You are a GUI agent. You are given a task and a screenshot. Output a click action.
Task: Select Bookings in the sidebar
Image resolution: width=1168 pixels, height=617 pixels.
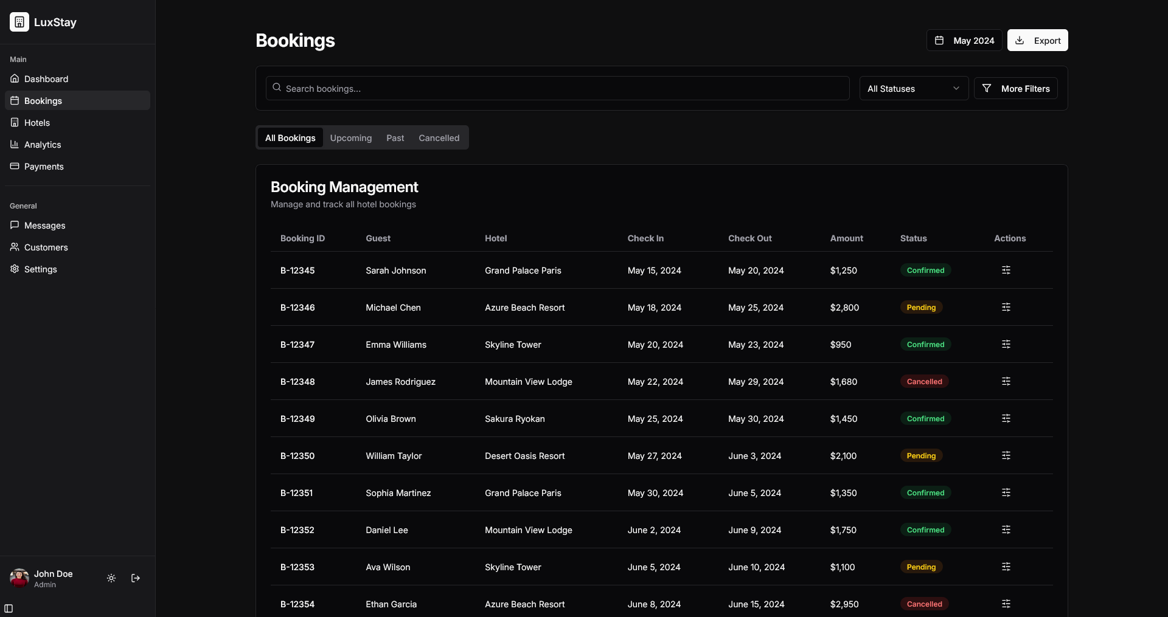click(77, 100)
